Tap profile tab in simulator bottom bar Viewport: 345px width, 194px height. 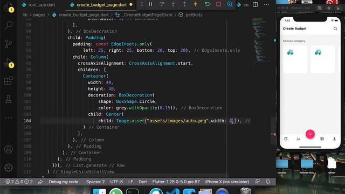(334, 139)
